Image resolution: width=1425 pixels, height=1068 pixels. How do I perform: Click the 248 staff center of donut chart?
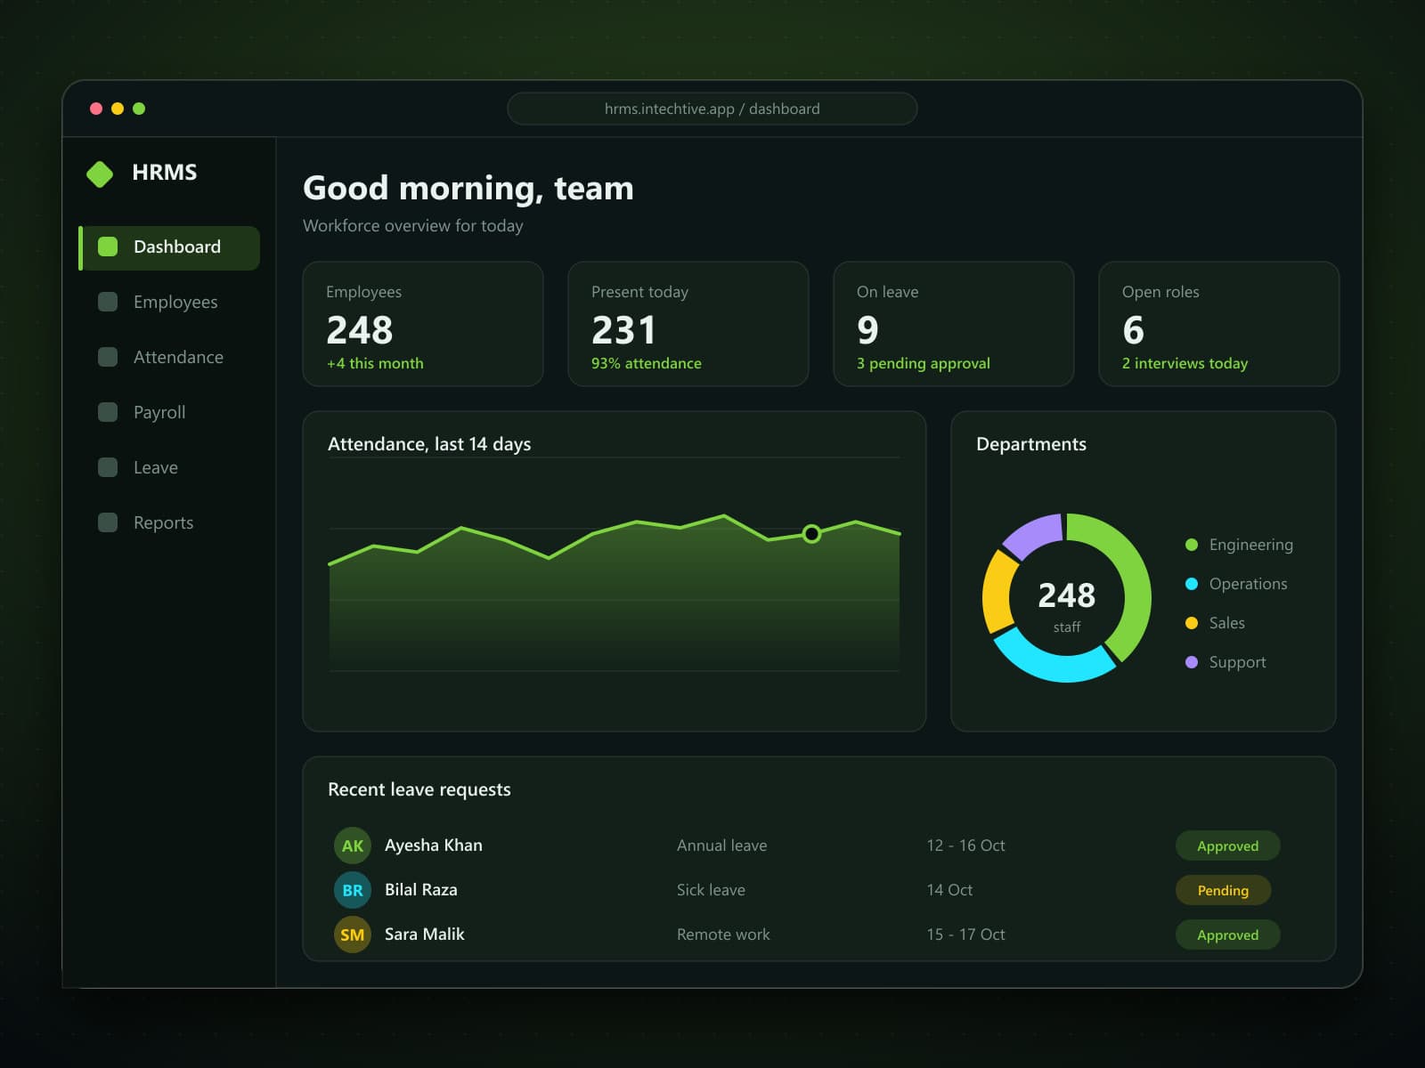pyautogui.click(x=1067, y=605)
